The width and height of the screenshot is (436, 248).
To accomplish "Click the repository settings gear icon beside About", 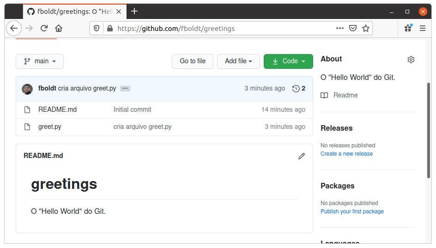I will (x=411, y=60).
